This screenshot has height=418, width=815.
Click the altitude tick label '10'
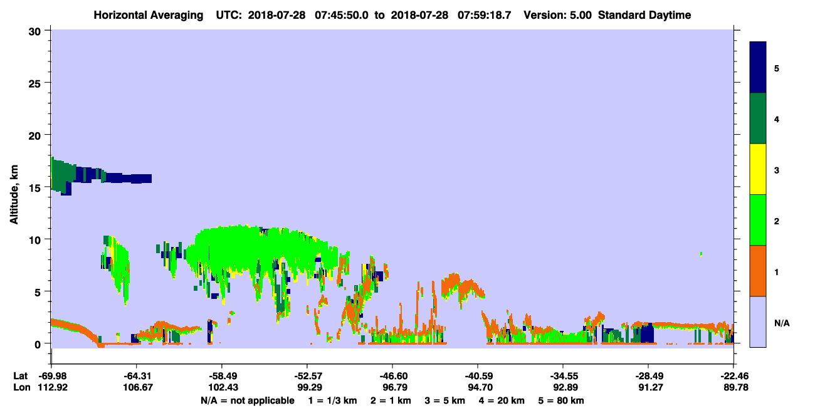click(x=36, y=239)
